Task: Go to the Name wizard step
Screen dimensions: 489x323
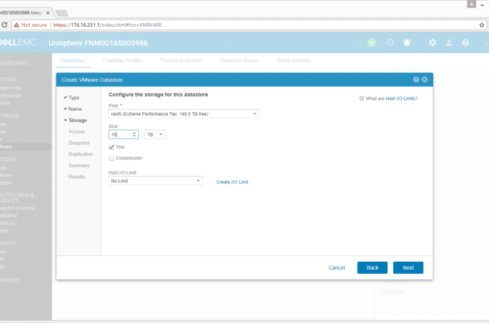Action: (75, 109)
